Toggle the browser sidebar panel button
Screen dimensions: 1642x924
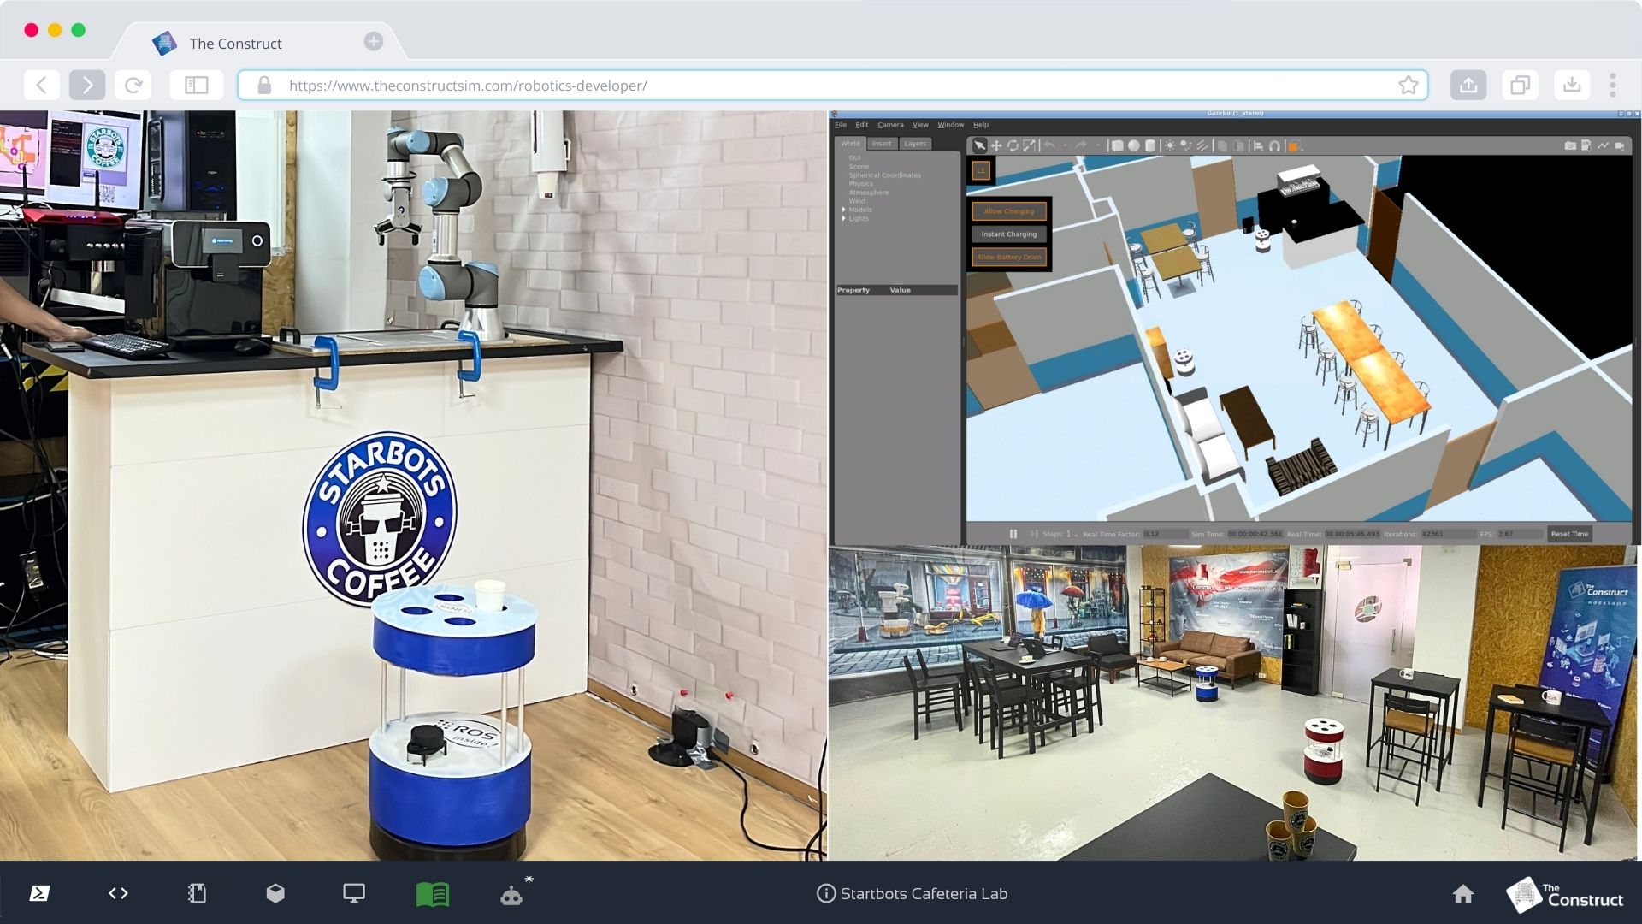tap(197, 85)
